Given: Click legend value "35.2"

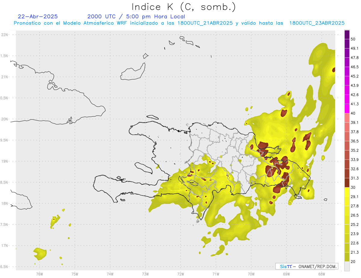Looking at the screenshot, I should [355, 150].
